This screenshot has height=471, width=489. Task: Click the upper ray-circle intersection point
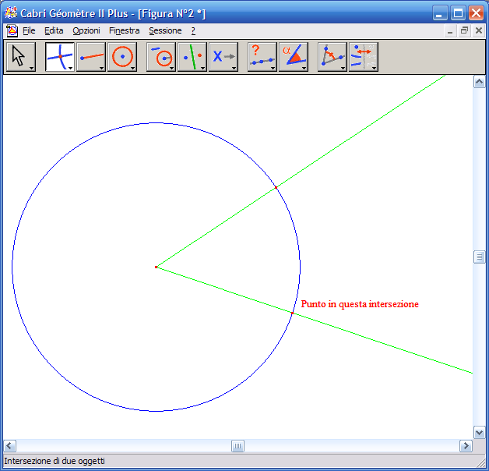tap(276, 188)
